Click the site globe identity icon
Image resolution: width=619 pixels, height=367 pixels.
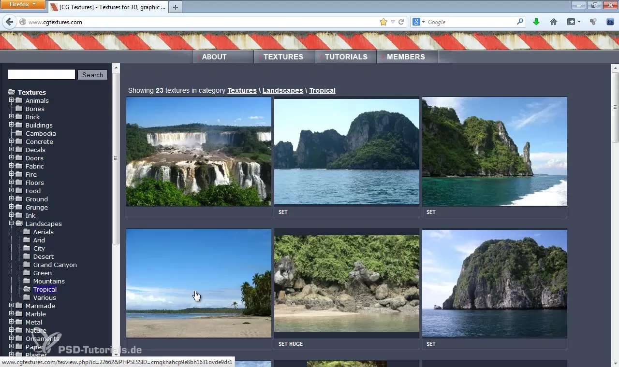click(22, 22)
